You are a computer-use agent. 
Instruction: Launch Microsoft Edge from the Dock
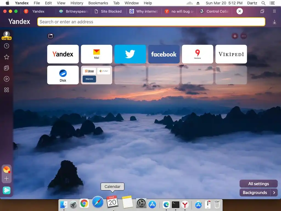(x=166, y=204)
